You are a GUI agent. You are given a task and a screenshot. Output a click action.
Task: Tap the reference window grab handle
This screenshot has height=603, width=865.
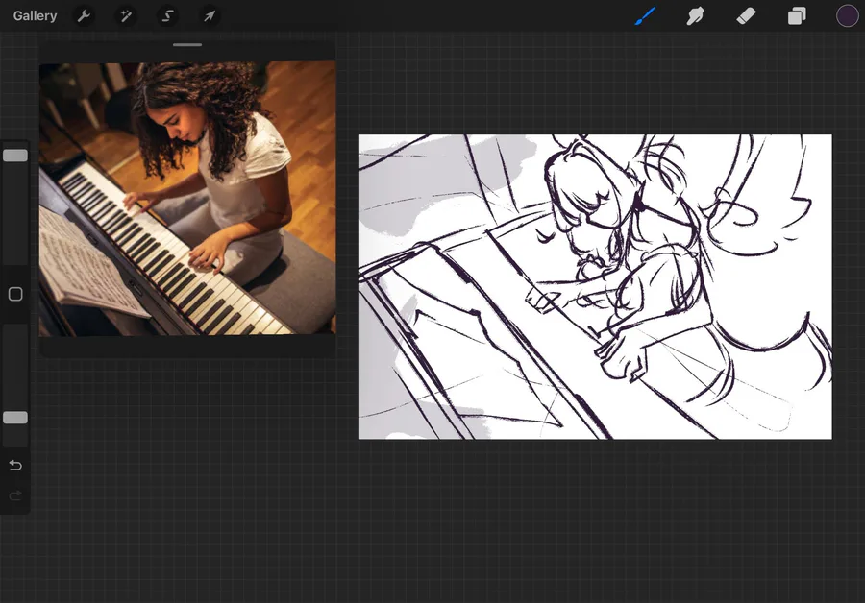(187, 44)
